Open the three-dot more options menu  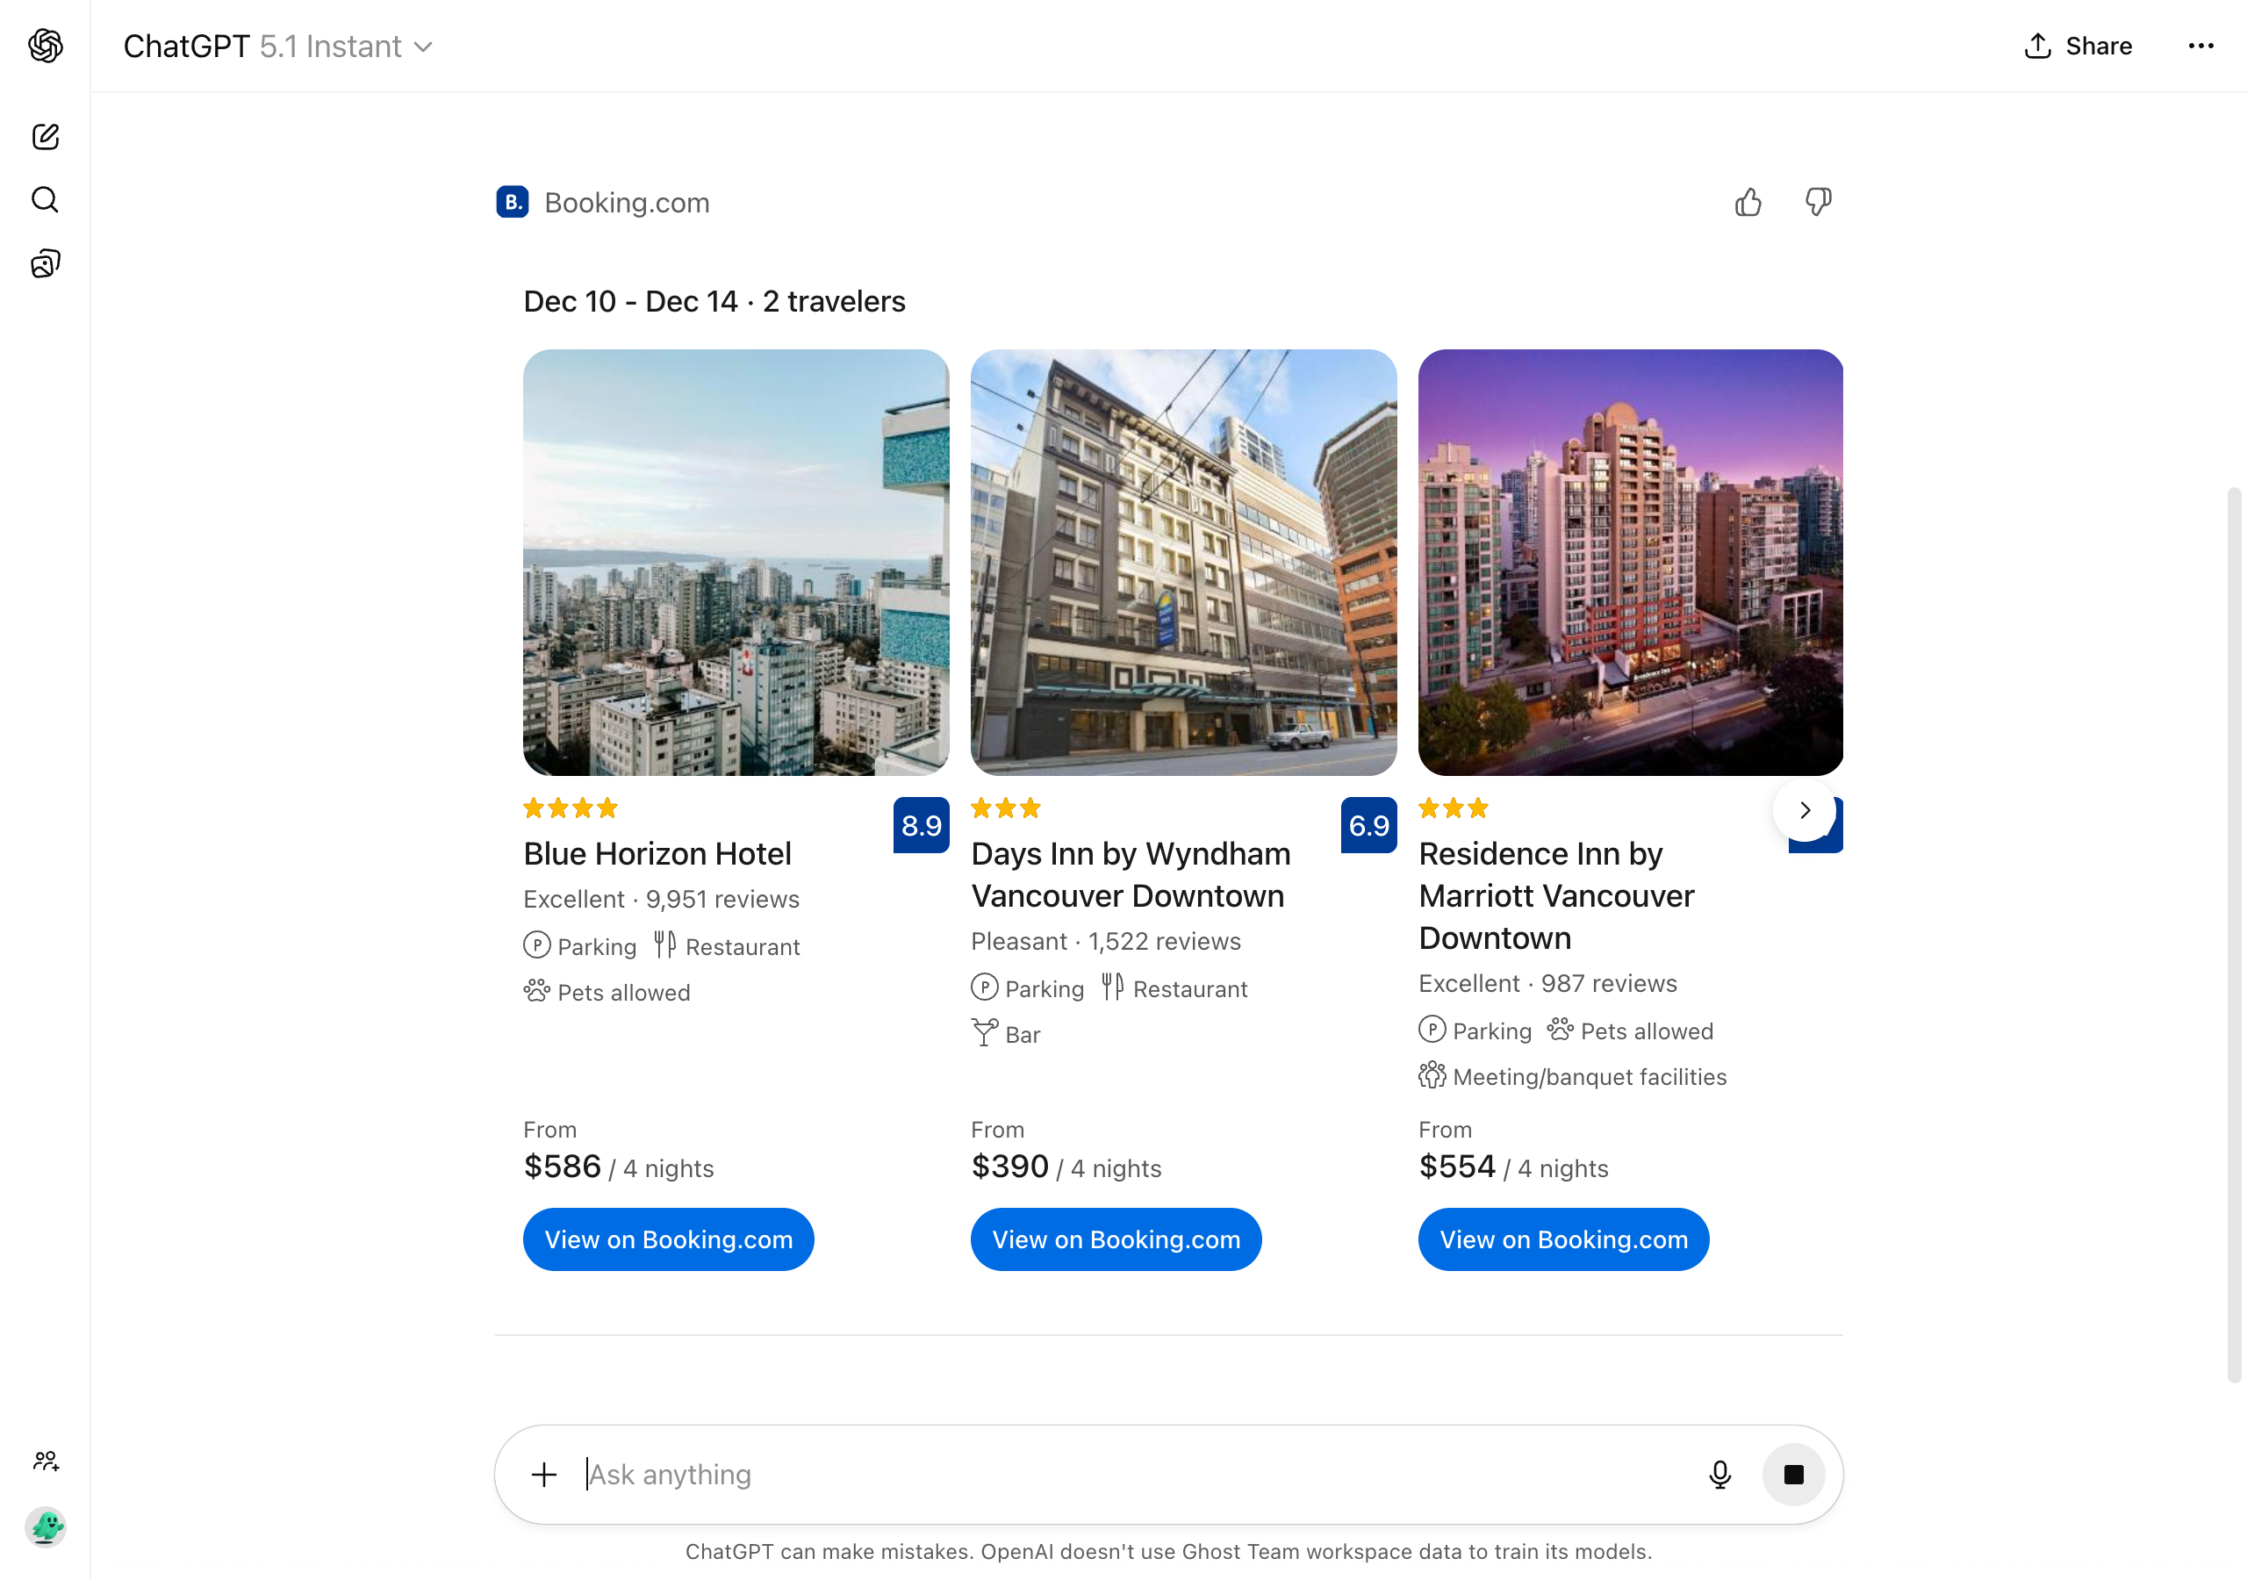[2201, 46]
